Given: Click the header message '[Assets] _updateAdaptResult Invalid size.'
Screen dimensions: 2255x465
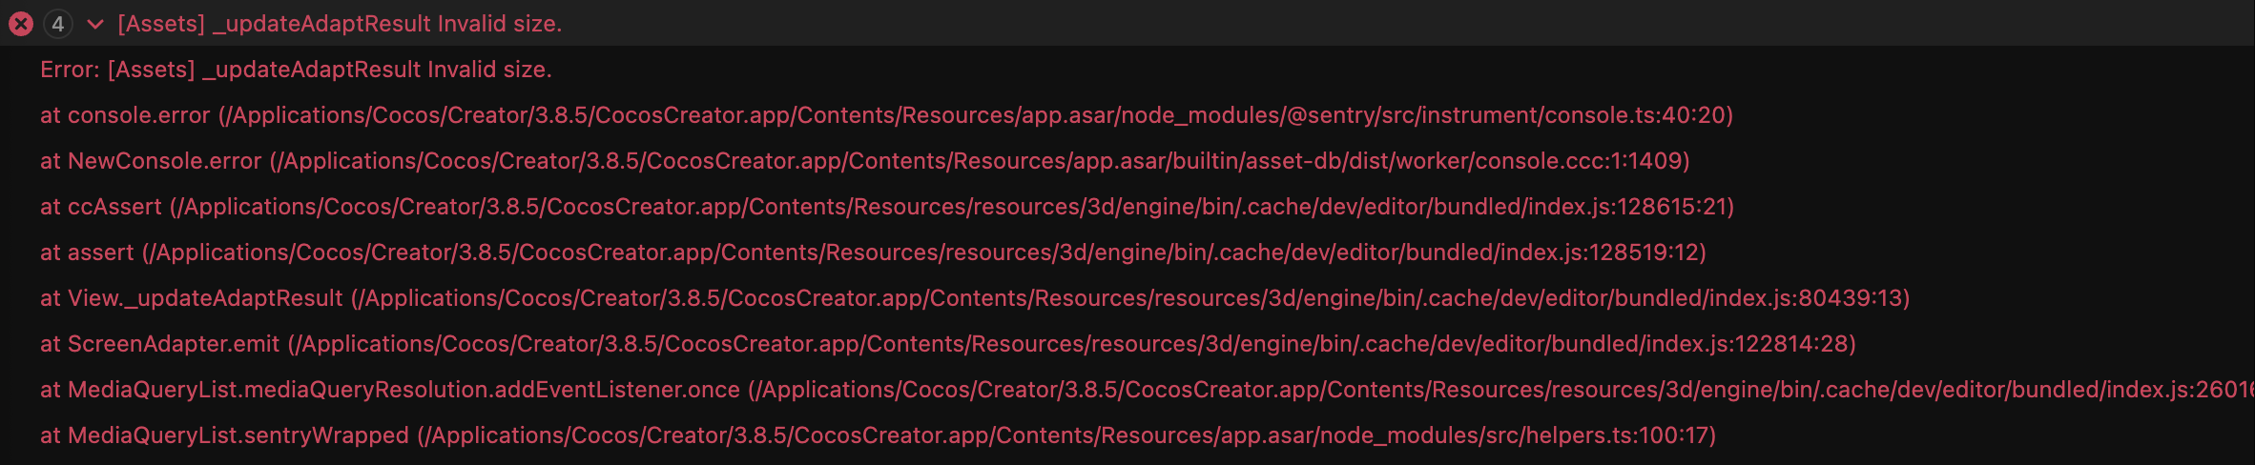Looking at the screenshot, I should (x=340, y=24).
